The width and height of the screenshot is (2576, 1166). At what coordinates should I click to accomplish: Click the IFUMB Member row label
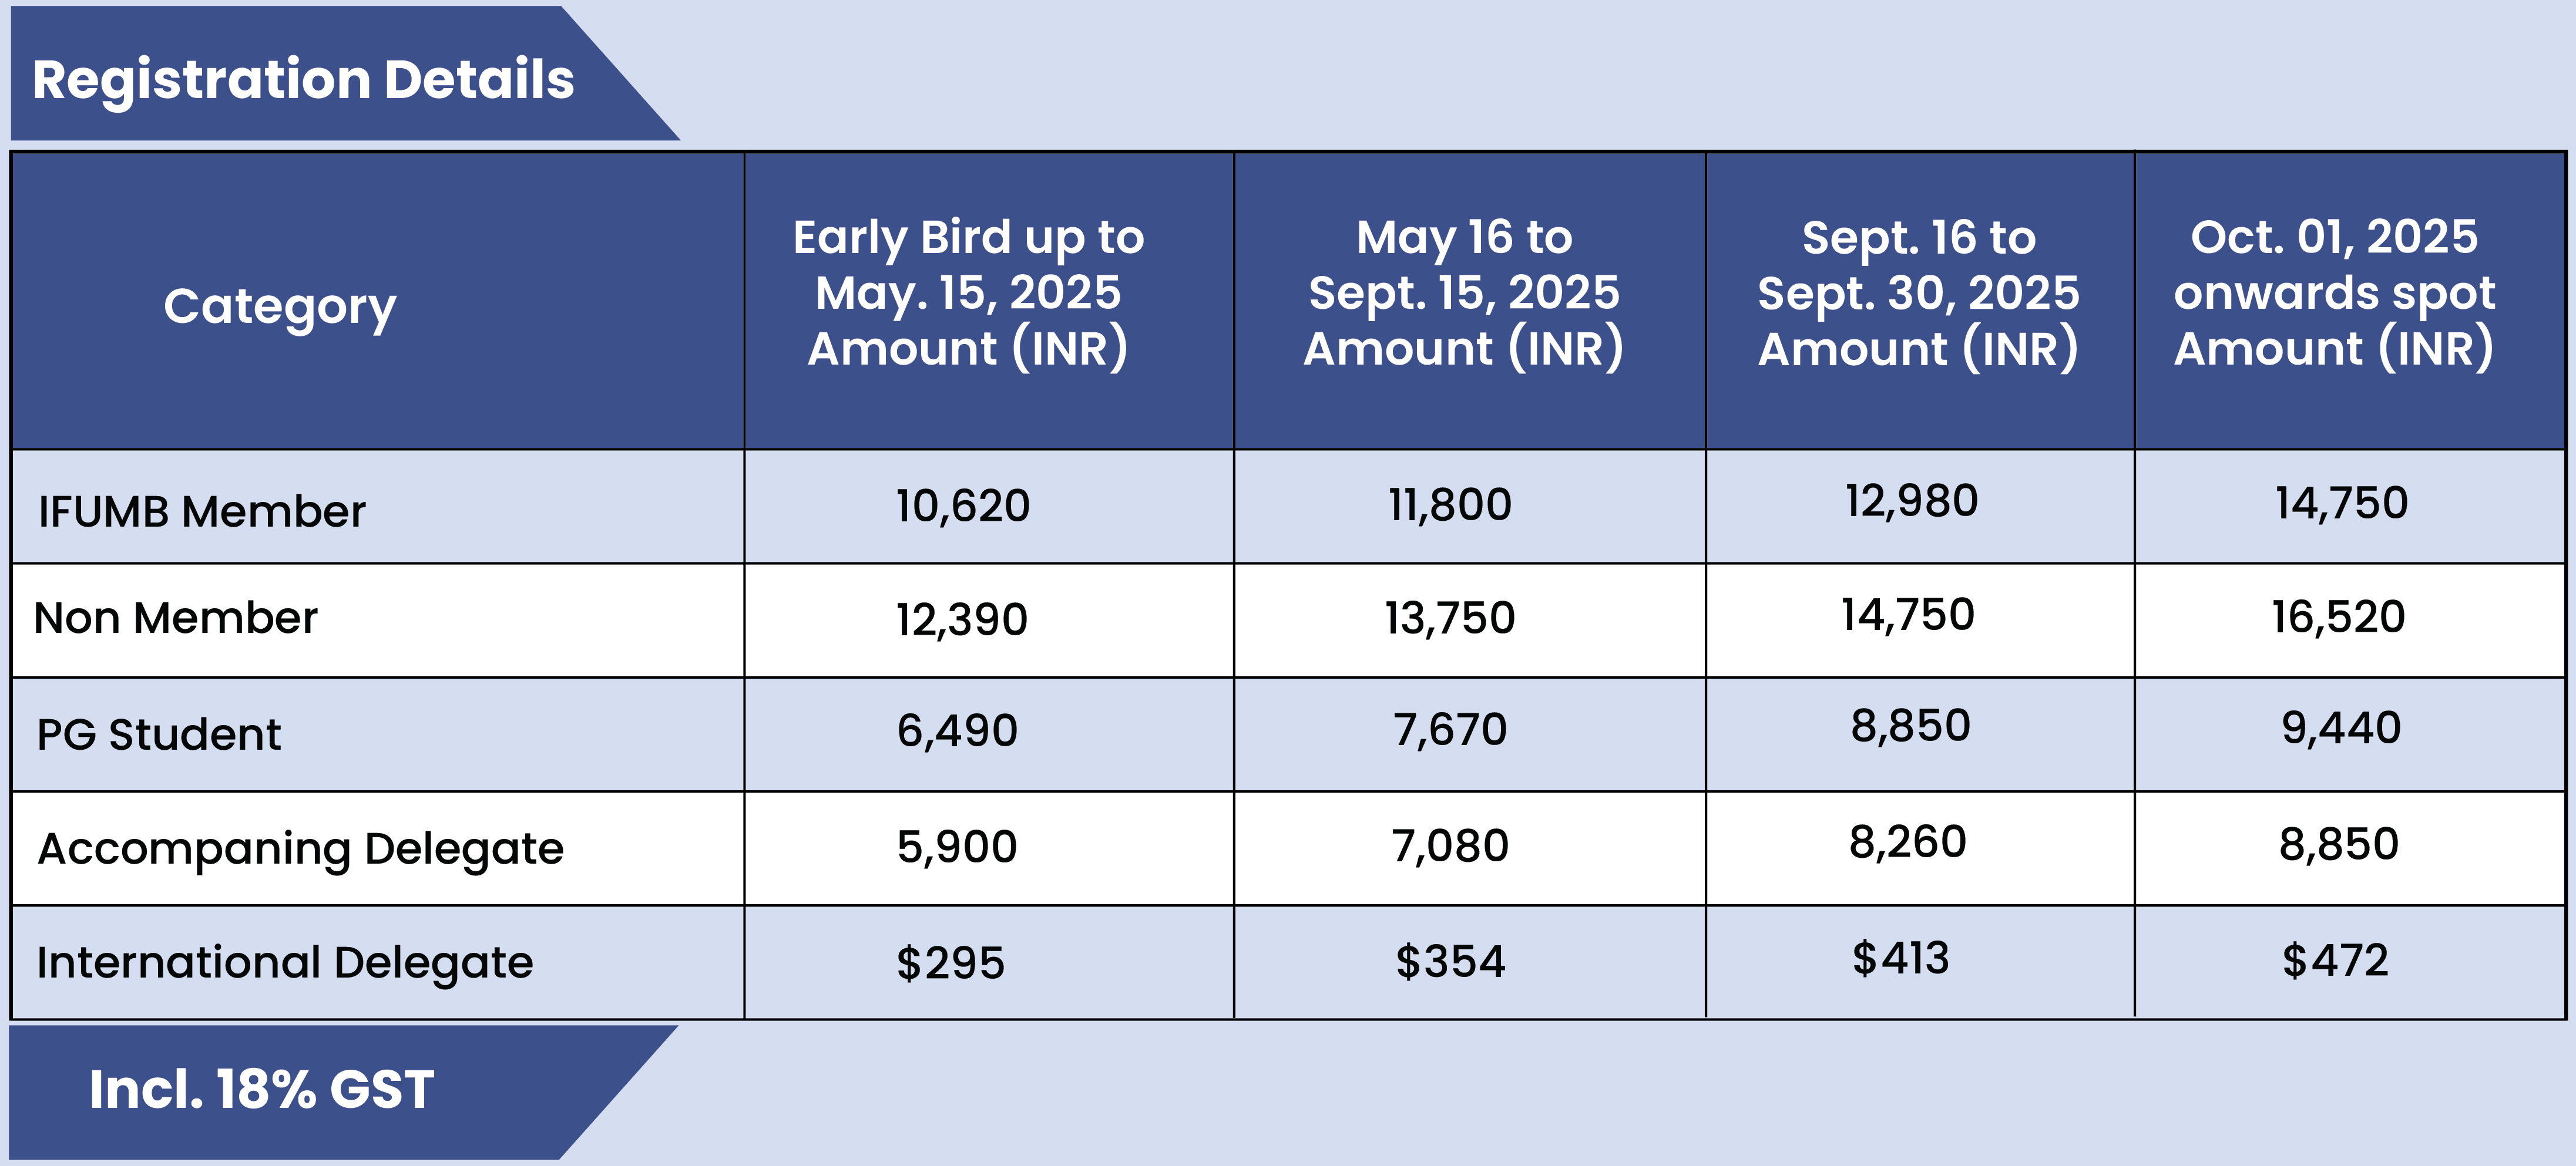(x=202, y=511)
